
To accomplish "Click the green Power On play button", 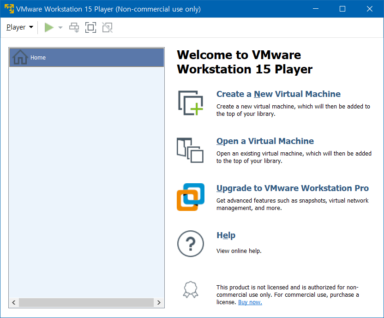I will (49, 27).
